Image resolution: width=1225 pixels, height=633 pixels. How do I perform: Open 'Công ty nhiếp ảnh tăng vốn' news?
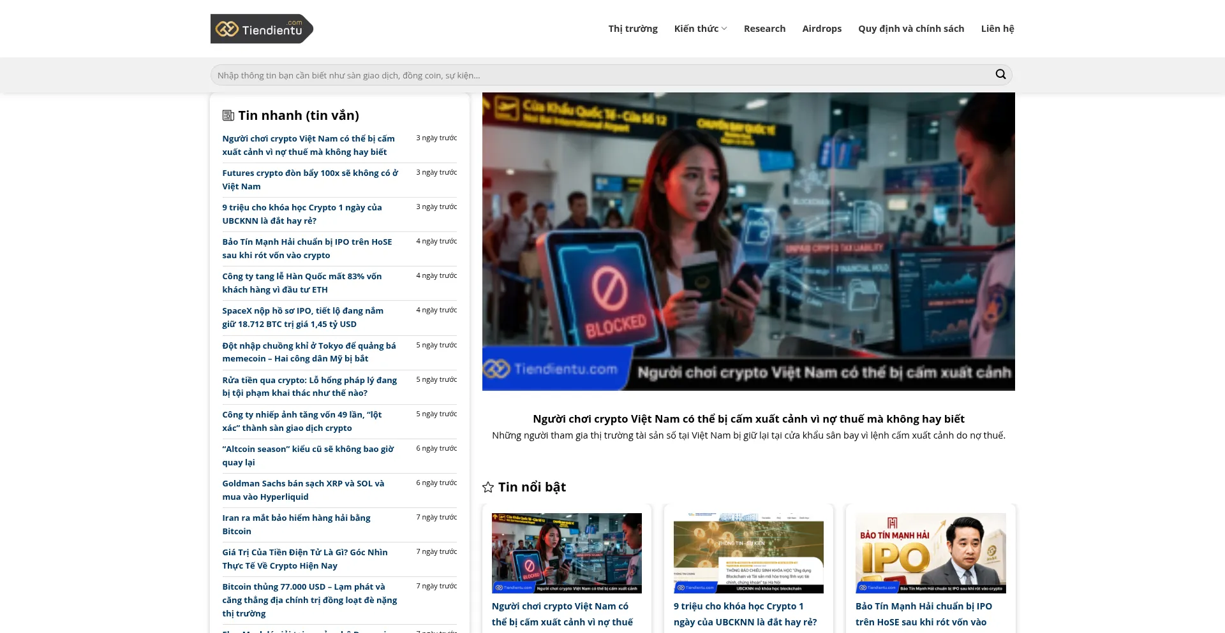pyautogui.click(x=302, y=421)
